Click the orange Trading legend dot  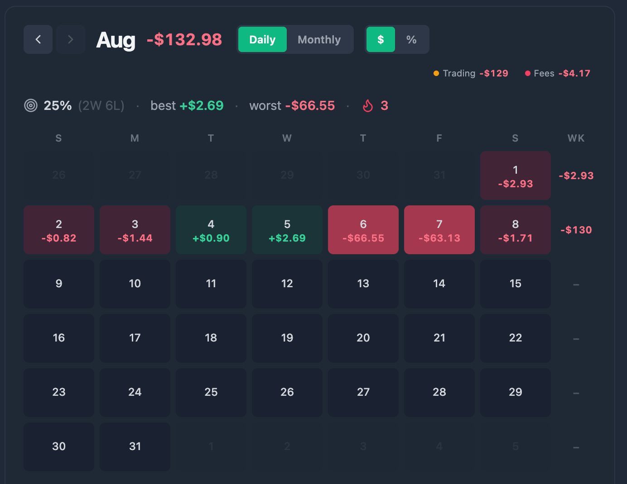436,73
